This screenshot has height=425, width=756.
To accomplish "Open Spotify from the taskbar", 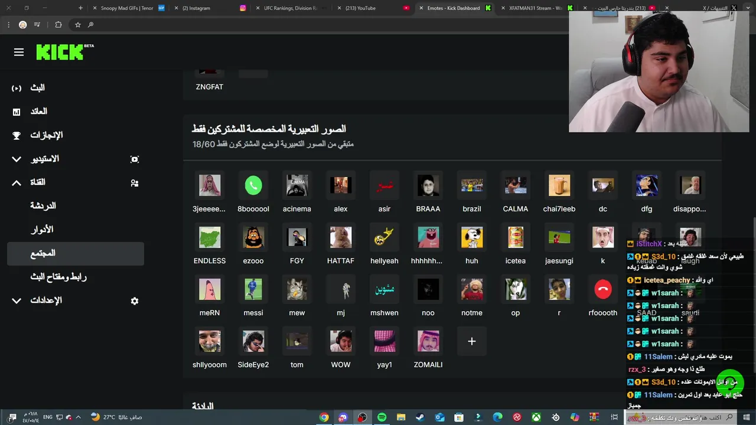I will click(x=382, y=417).
